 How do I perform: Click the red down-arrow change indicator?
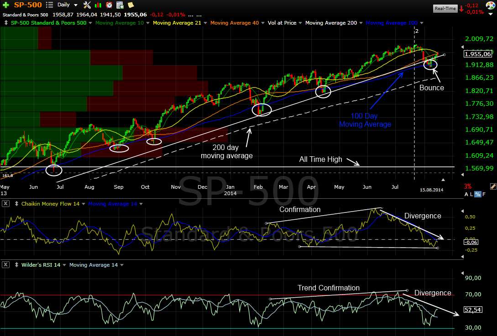461,9
